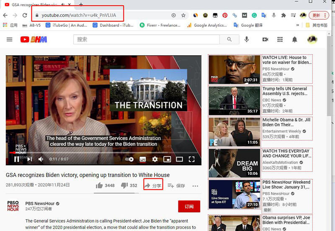Click the plus install icon in address bar

173,15
